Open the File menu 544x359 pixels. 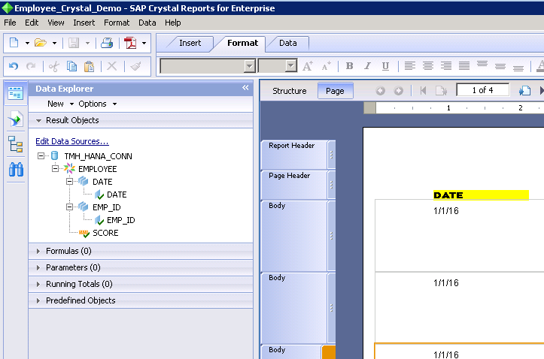[10, 23]
